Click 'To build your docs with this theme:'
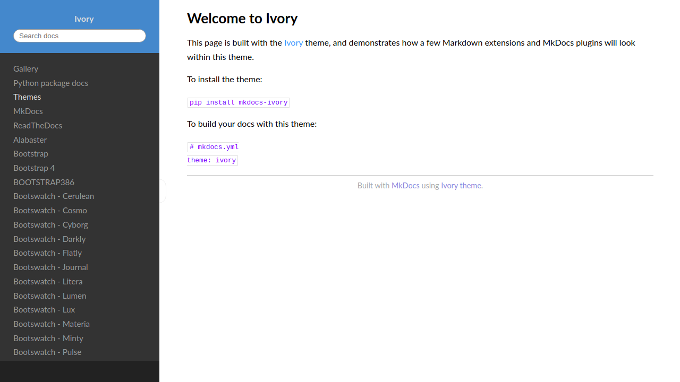Viewport: 680px width, 382px height. tap(252, 124)
